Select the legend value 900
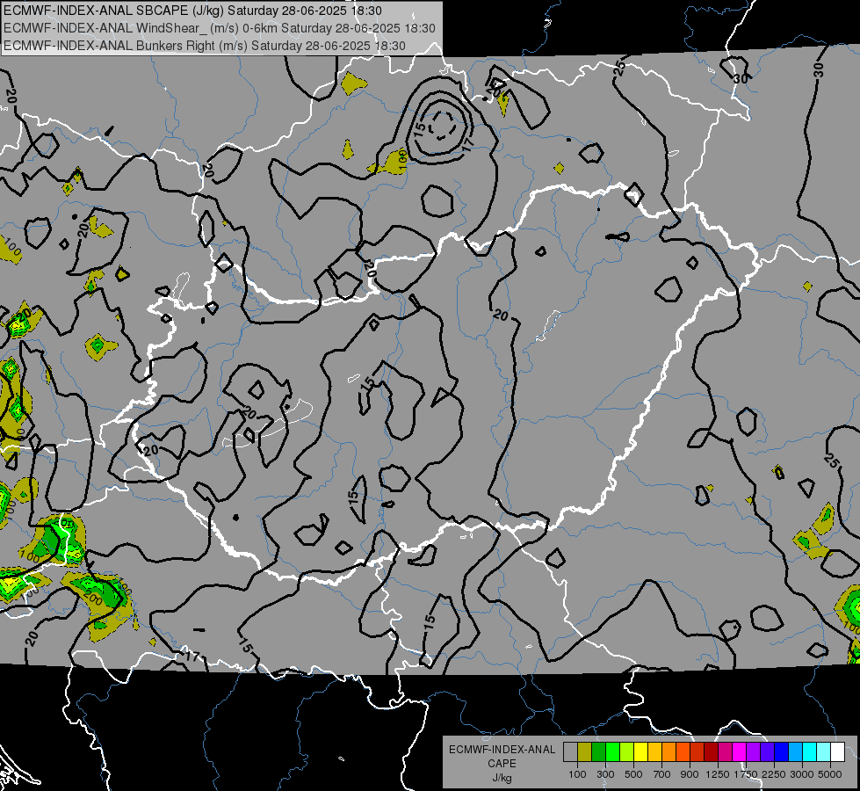 click(690, 774)
